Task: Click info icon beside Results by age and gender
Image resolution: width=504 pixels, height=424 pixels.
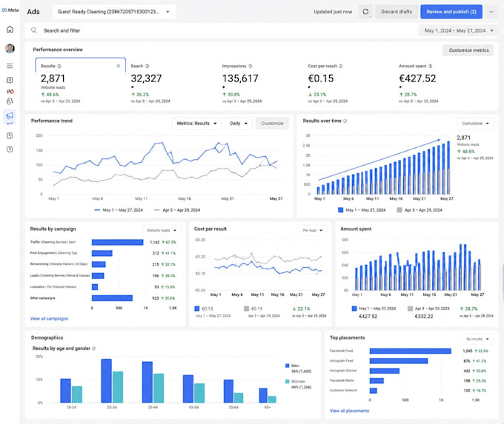Action: [x=93, y=349]
